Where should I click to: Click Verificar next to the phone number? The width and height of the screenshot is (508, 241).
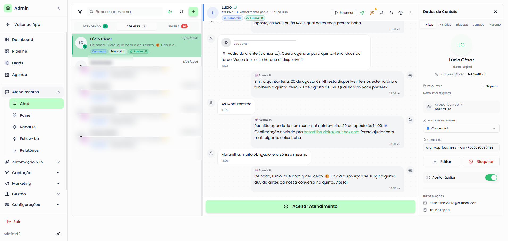[477, 74]
